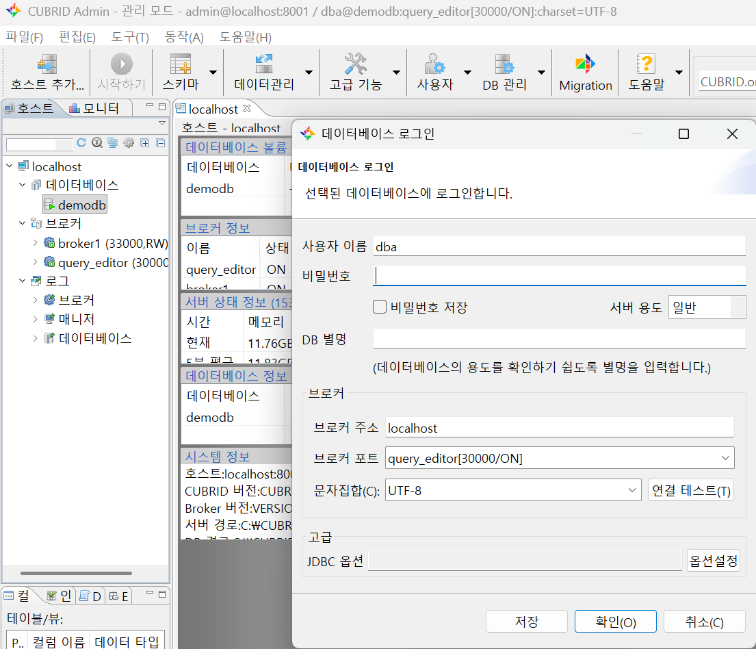The height and width of the screenshot is (649, 756).
Task: Click the 연결 테스트(T) button
Action: coord(690,489)
